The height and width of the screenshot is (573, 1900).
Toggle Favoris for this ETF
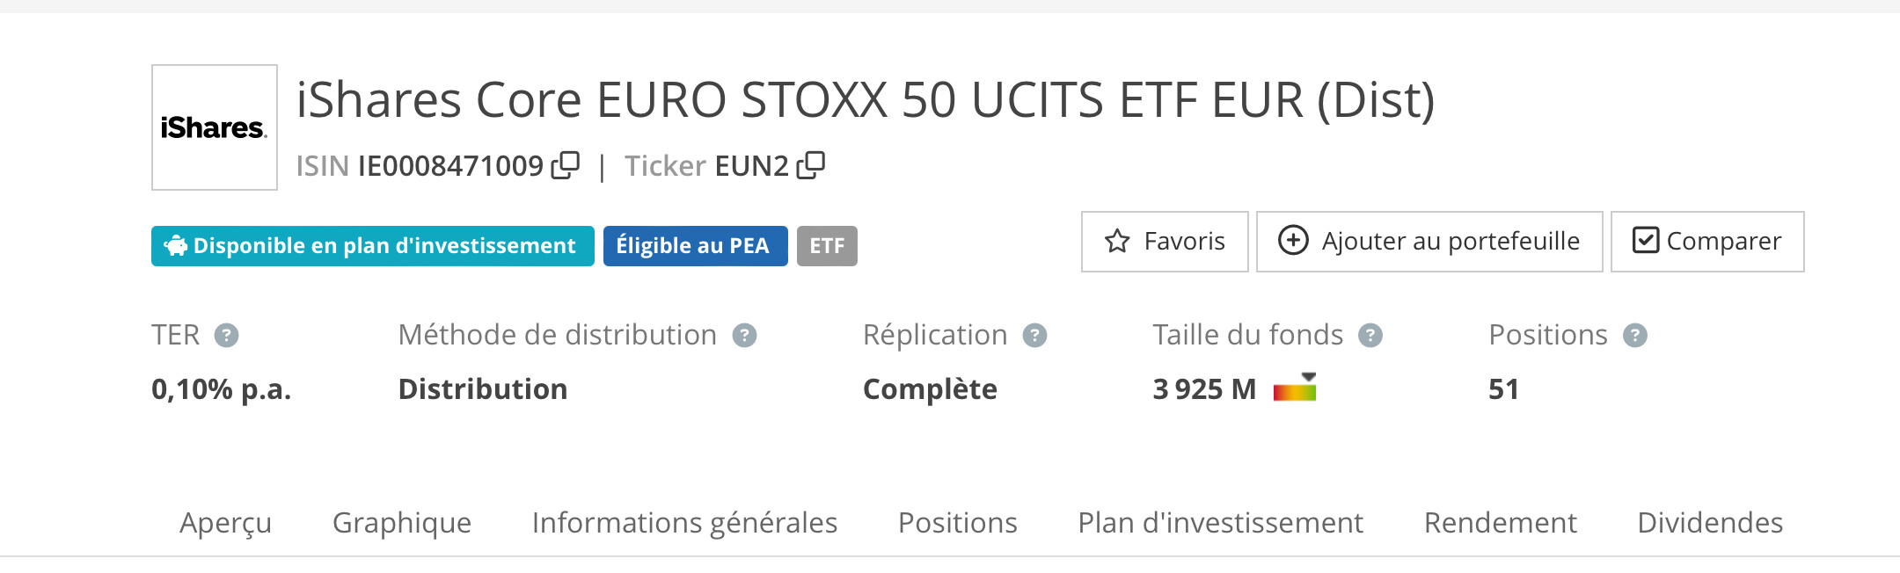(1165, 242)
